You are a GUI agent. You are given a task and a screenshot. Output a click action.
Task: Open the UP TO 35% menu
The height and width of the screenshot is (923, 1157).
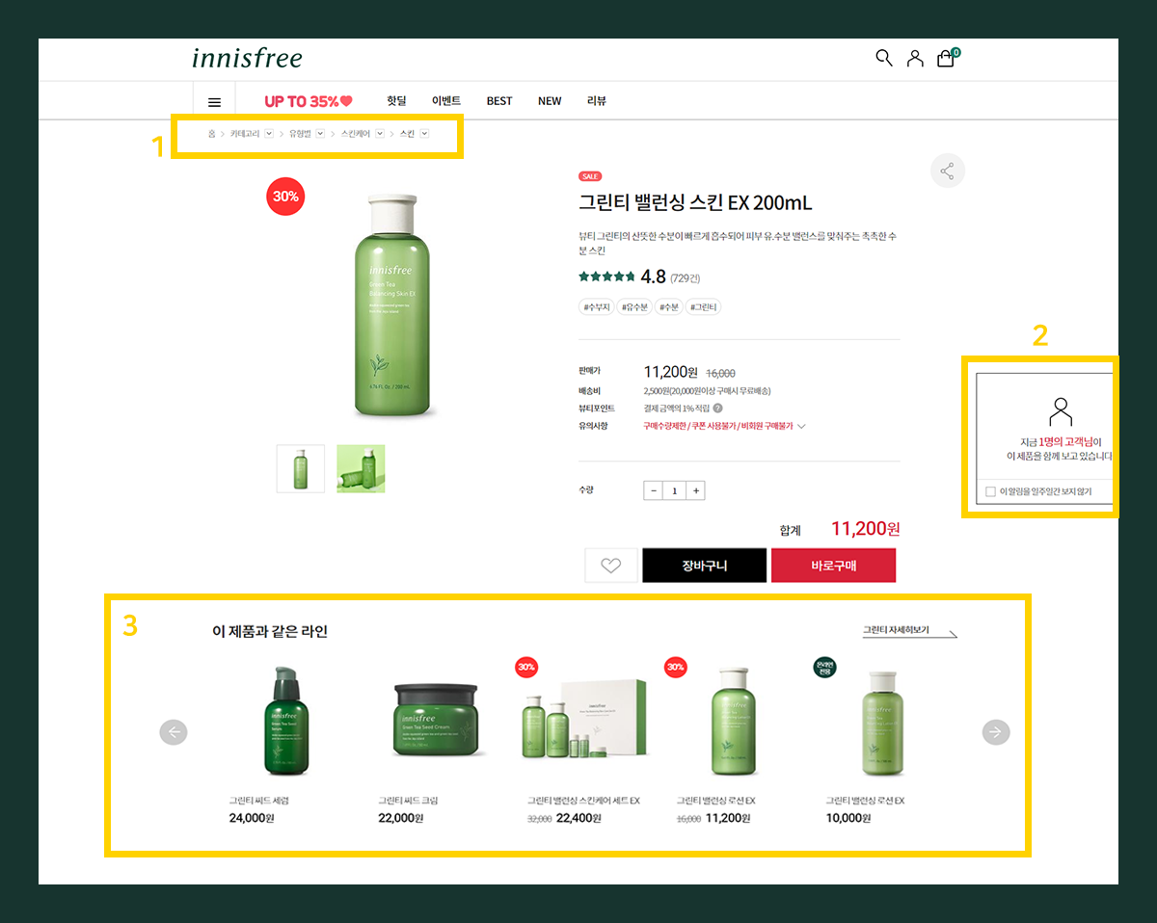(x=309, y=101)
